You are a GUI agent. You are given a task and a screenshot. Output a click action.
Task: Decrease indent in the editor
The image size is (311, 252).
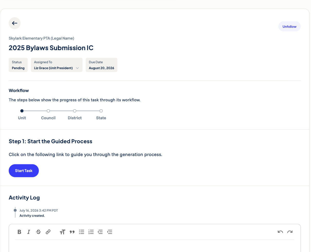[x=100, y=232]
